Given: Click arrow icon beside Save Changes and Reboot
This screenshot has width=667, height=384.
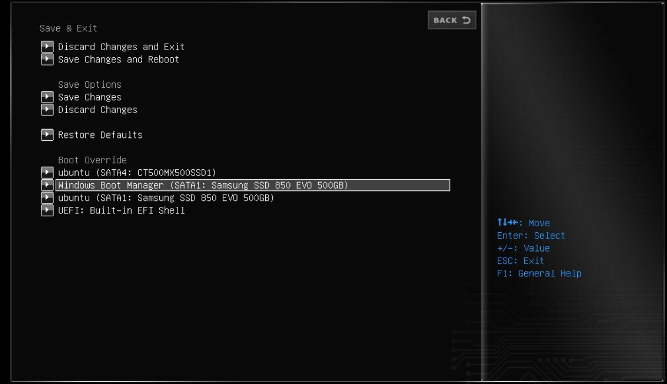Looking at the screenshot, I should pyautogui.click(x=47, y=60).
